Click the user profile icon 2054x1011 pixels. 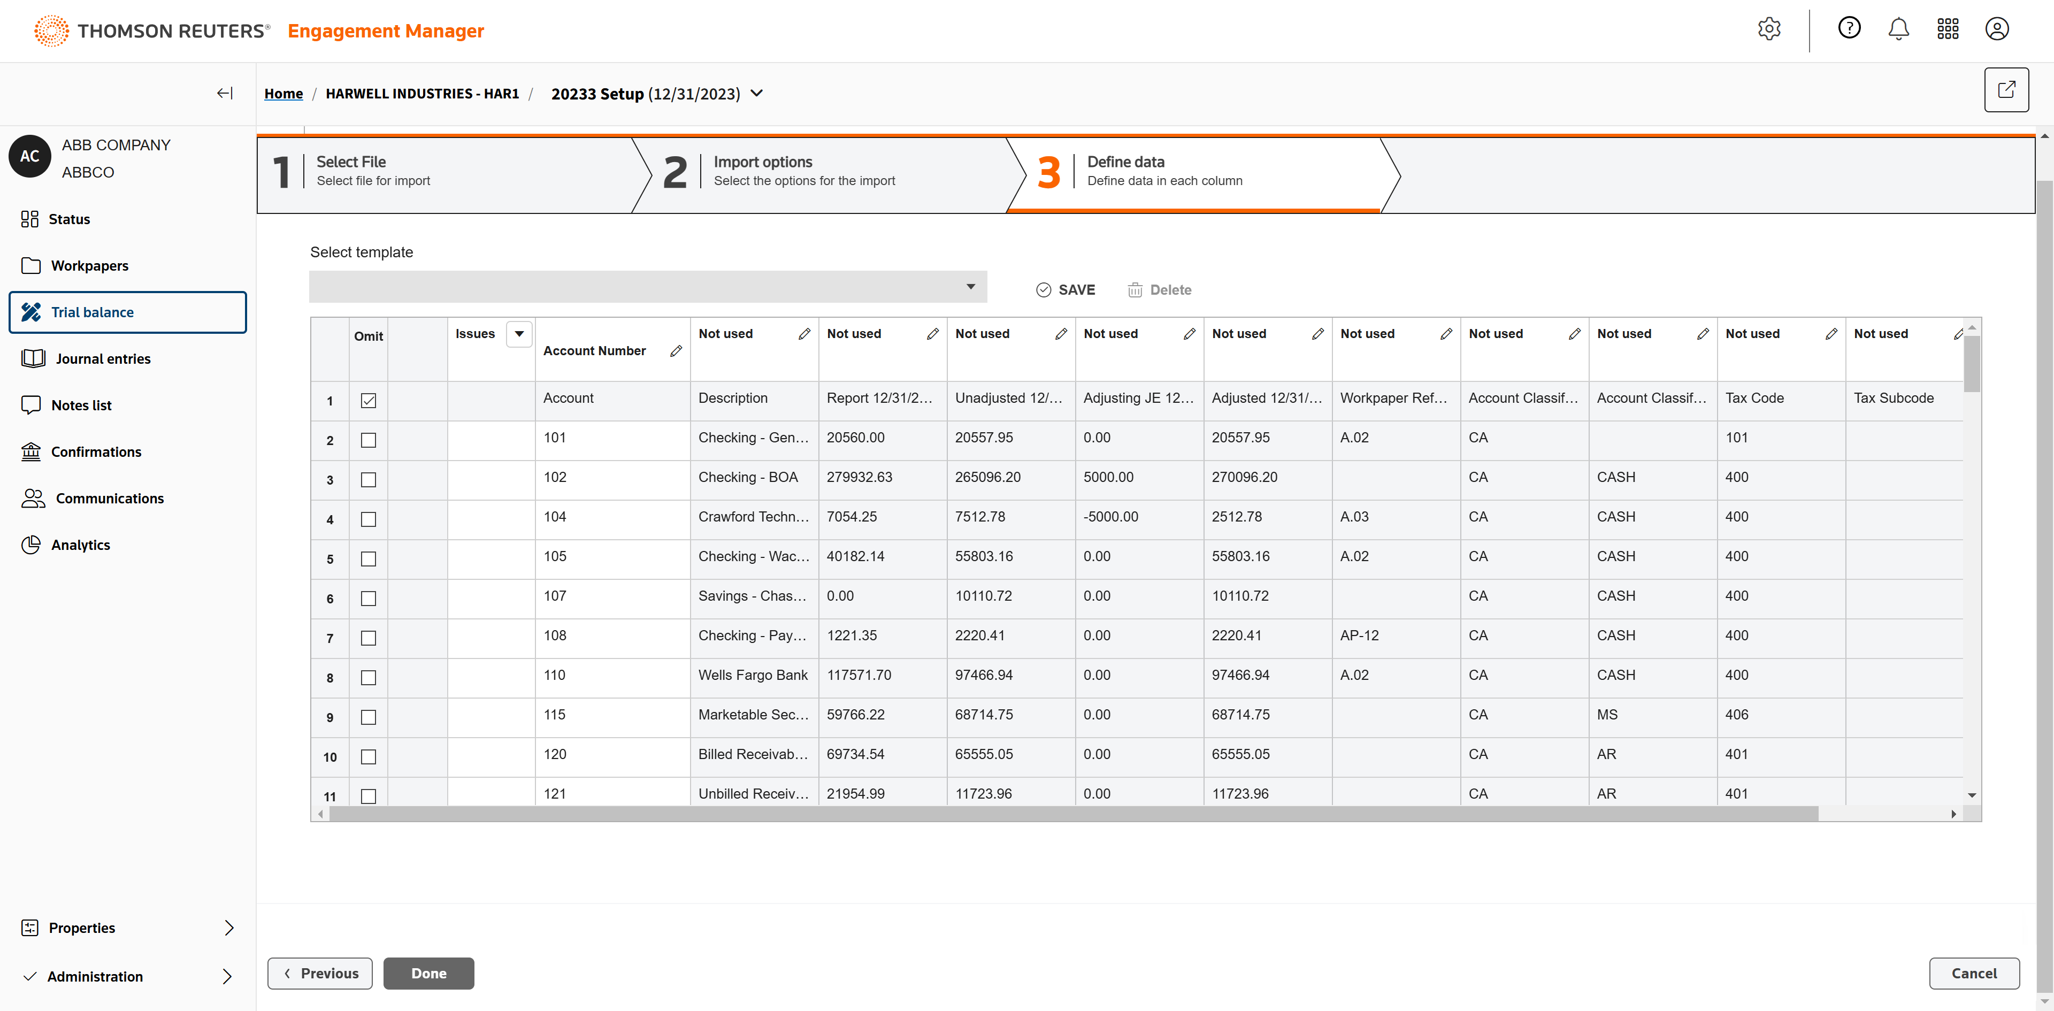coord(1997,29)
